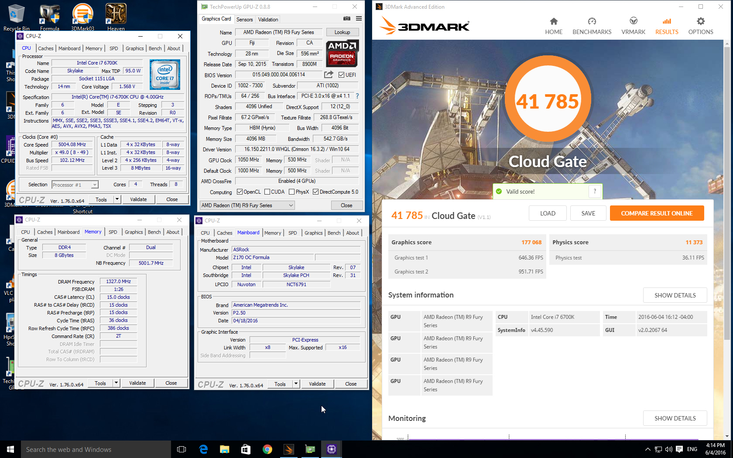Toggle the OpenCL checkbox in GPU-Z
Image resolution: width=733 pixels, height=458 pixels.
point(240,192)
